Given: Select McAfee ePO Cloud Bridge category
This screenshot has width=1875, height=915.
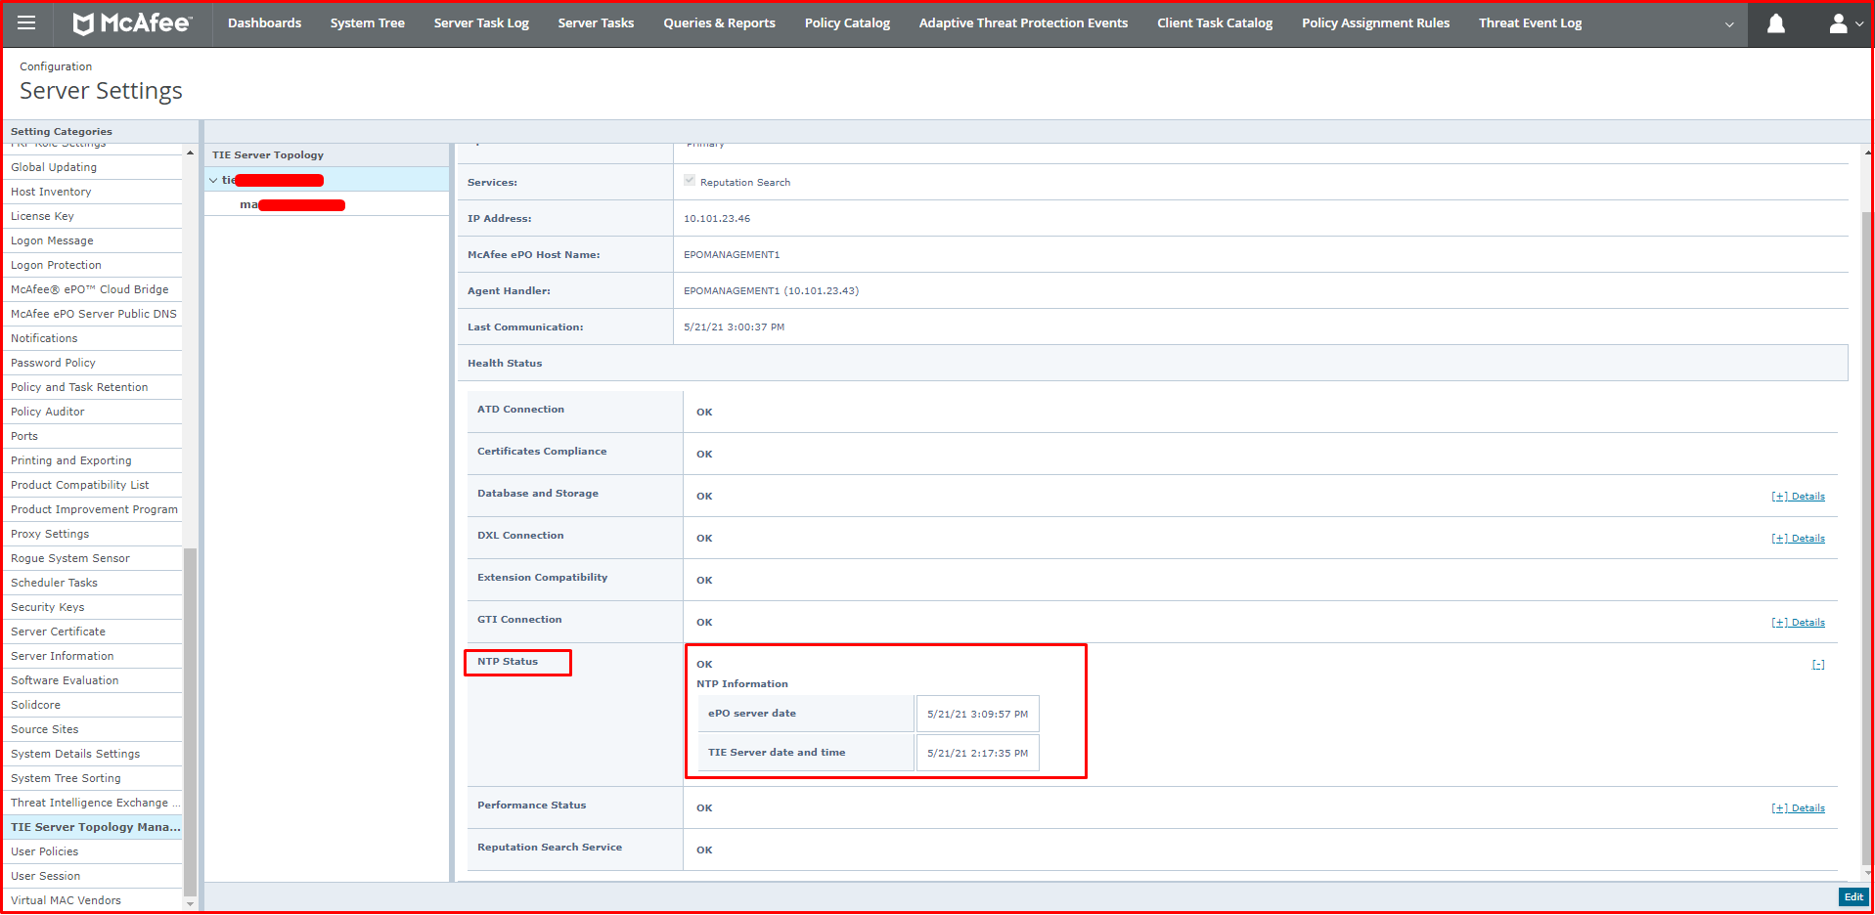Looking at the screenshot, I should click(92, 289).
